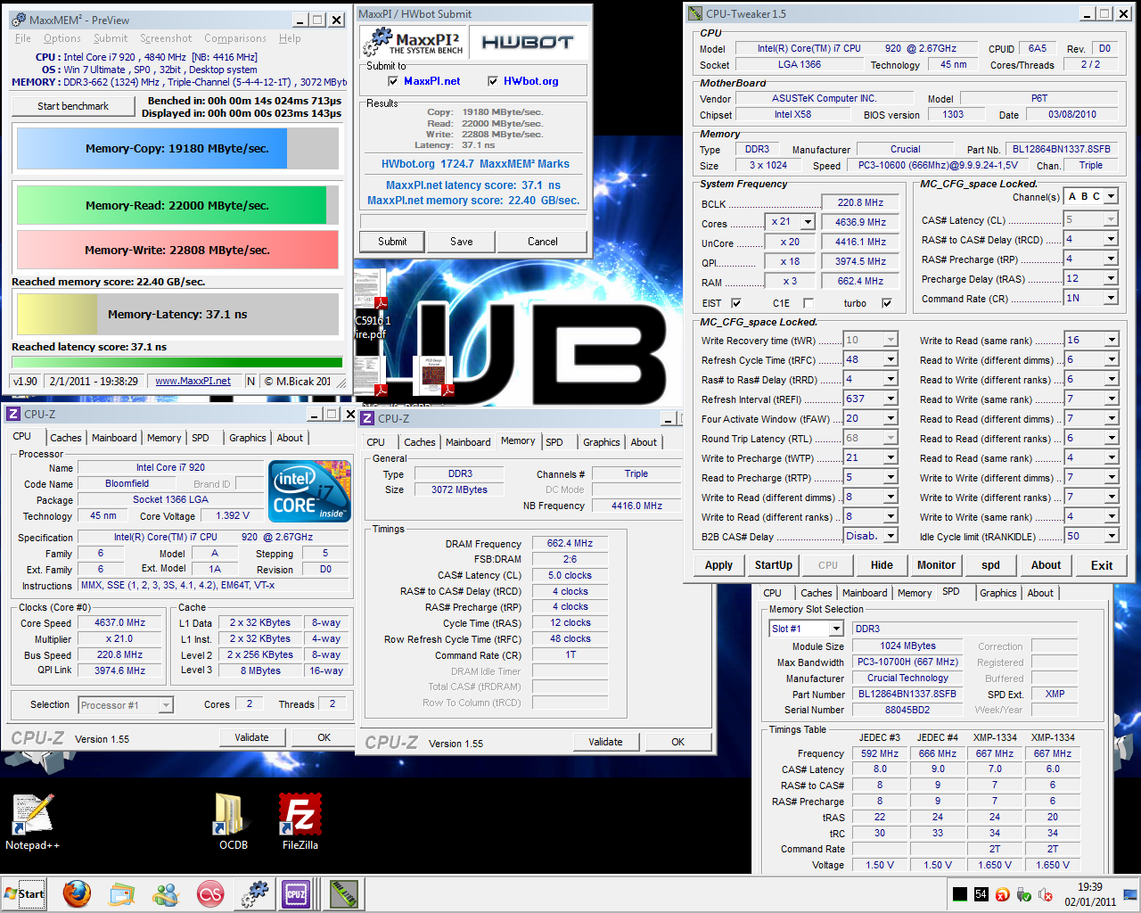Open the MaxxMEM File menu
This screenshot has height=913, width=1141.
(x=23, y=38)
